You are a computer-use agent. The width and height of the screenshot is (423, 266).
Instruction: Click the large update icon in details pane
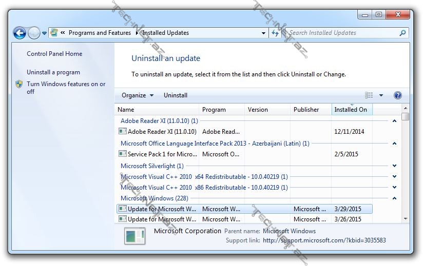click(135, 236)
